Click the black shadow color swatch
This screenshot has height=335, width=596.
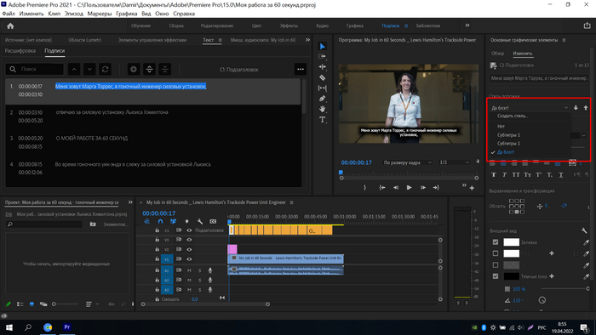click(x=511, y=276)
